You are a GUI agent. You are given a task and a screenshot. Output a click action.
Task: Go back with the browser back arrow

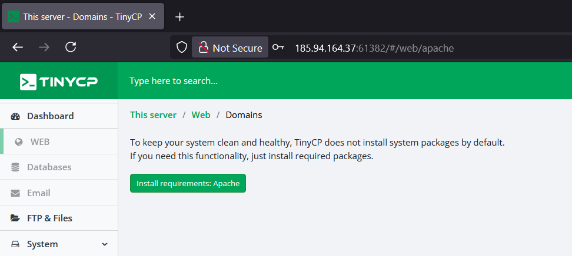[x=18, y=47]
